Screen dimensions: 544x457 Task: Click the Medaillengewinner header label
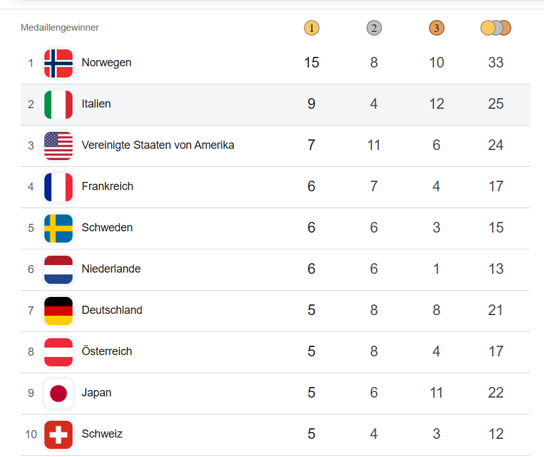click(x=59, y=28)
